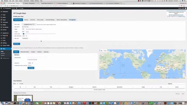The height and width of the screenshot is (105, 187).
Task: Switch to the Advanced Settings tab
Action: tap(50, 20)
